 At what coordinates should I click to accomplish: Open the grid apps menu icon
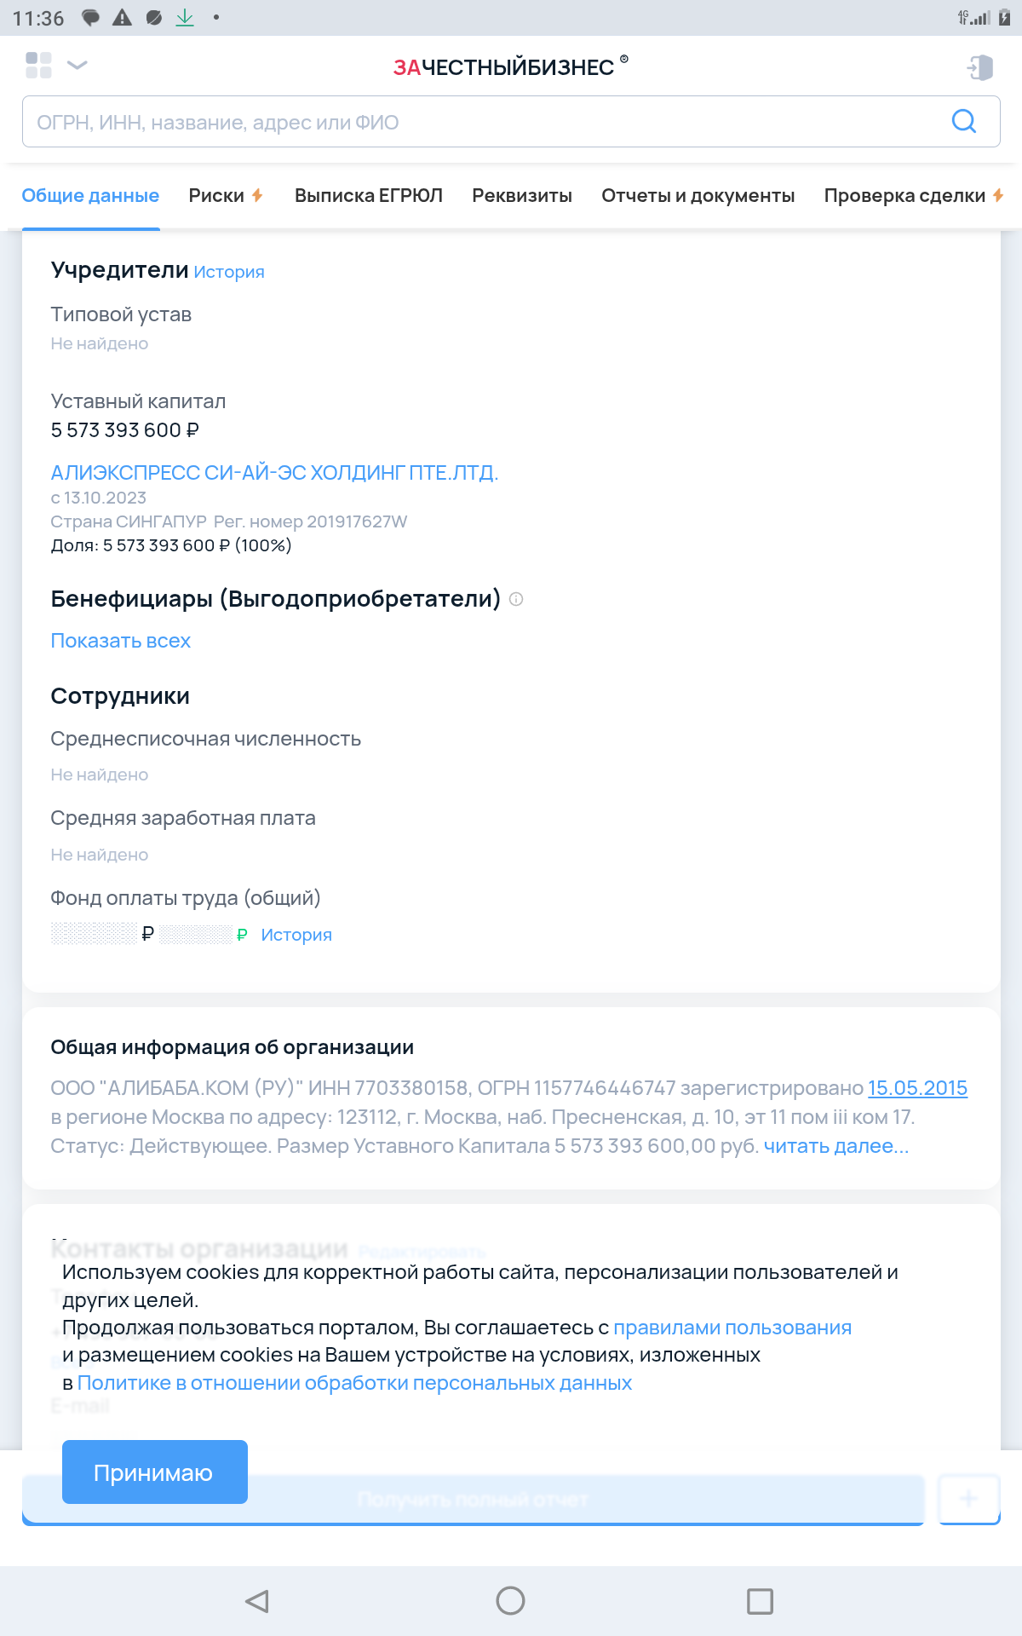(38, 65)
